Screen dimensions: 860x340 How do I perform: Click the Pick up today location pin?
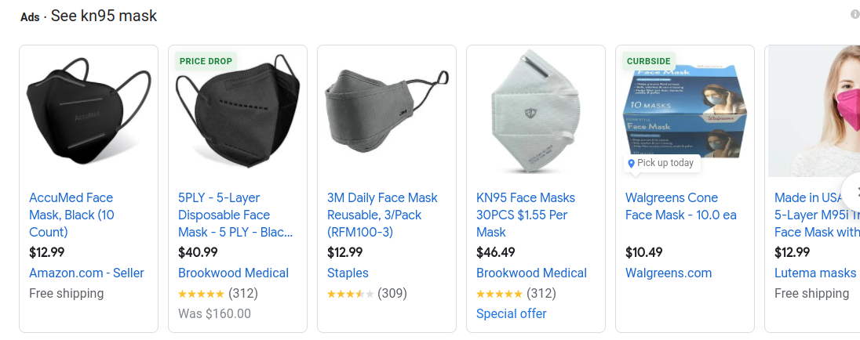(631, 163)
